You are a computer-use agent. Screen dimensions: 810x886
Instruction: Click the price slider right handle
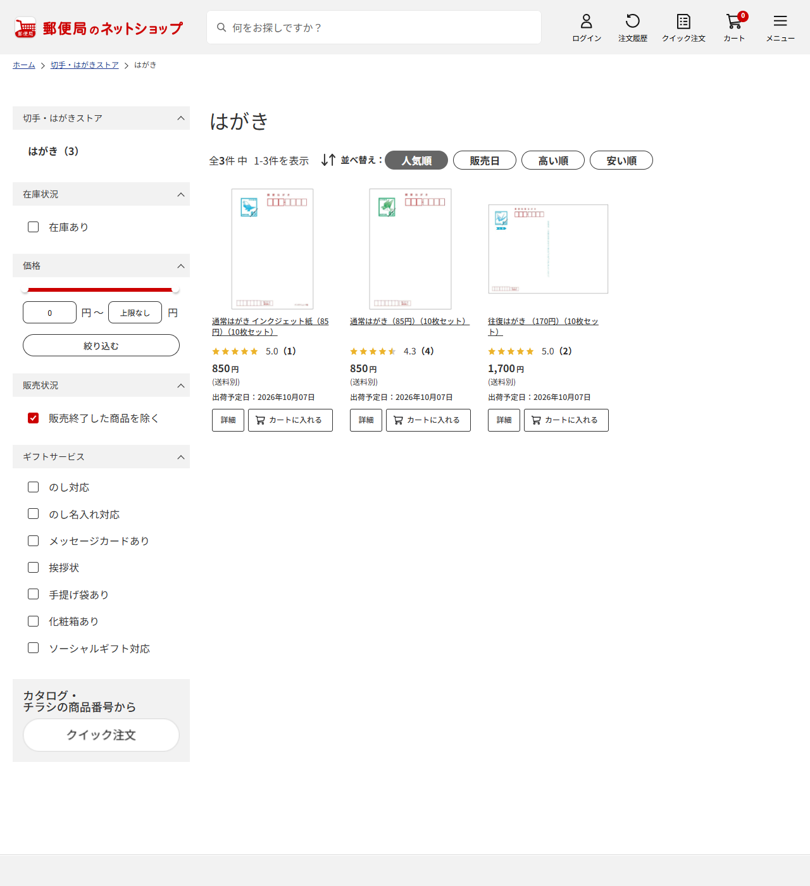[176, 289]
